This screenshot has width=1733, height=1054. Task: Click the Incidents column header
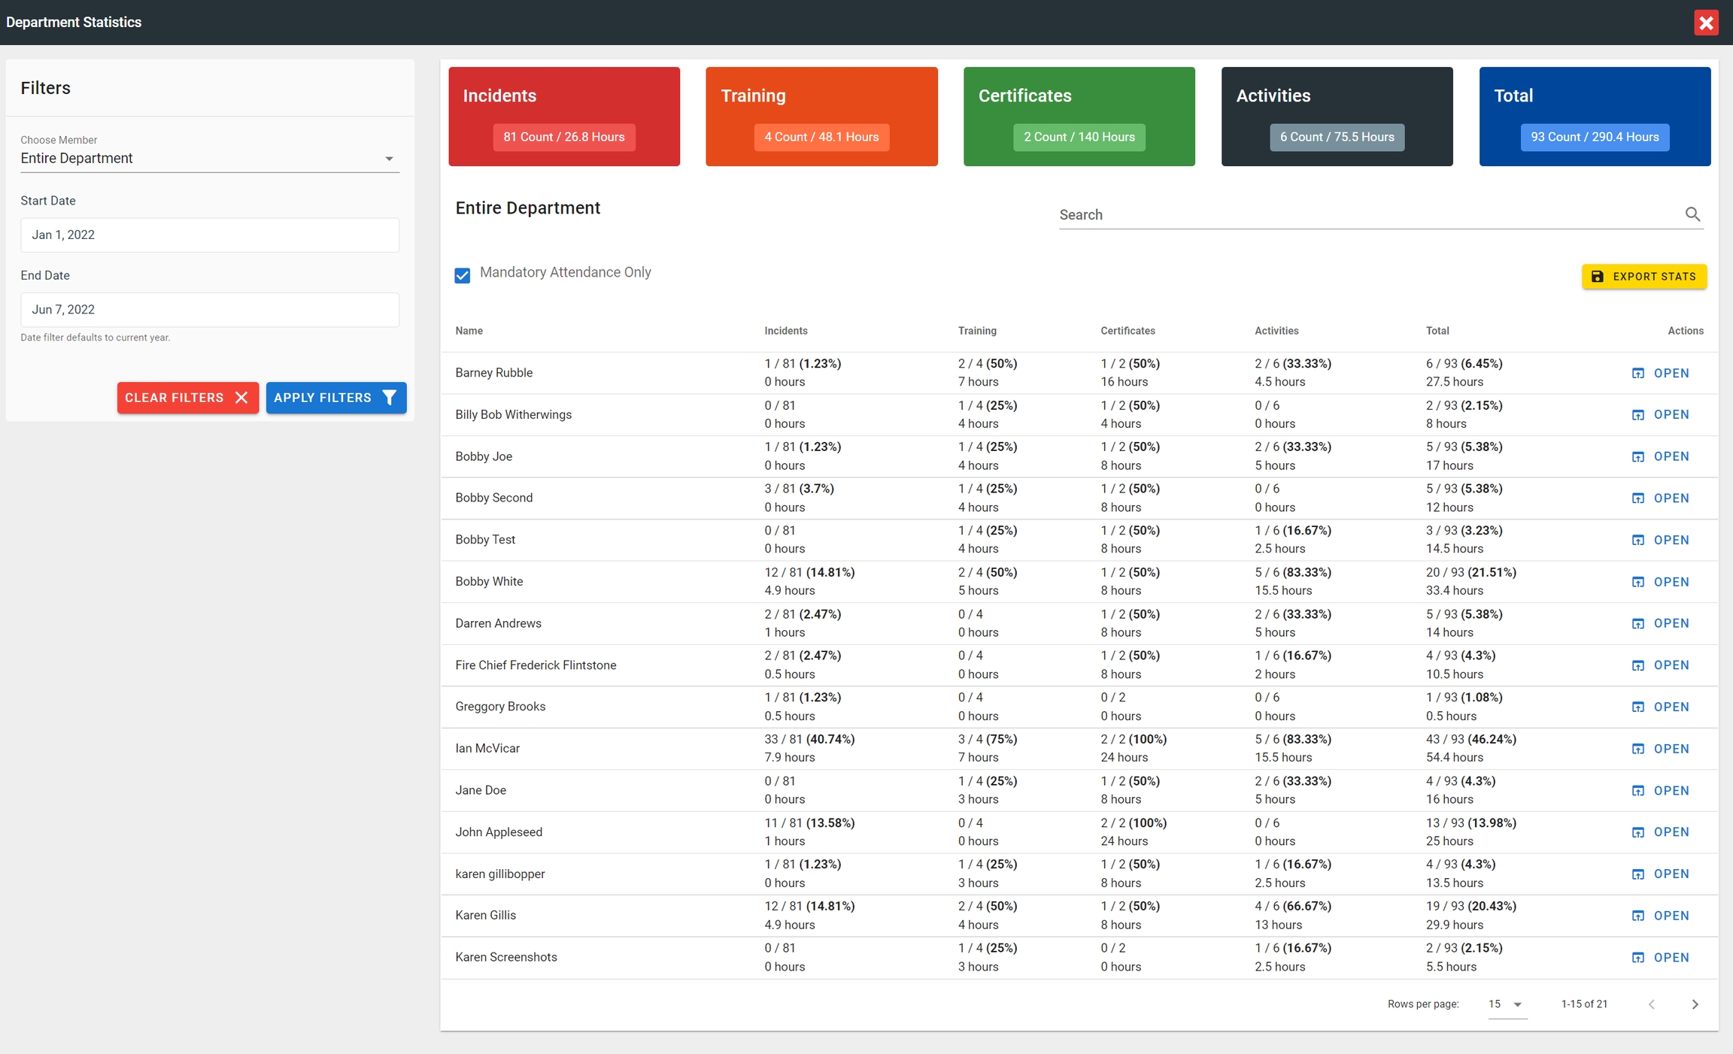785,331
